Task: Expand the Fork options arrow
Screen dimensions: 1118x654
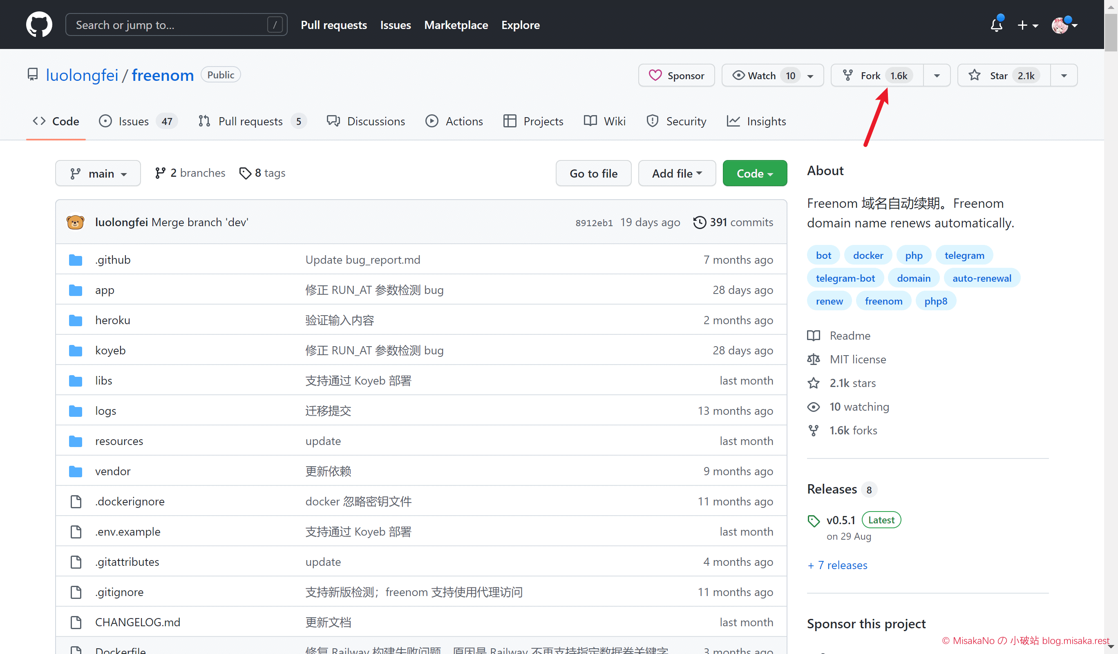Action: click(x=937, y=76)
